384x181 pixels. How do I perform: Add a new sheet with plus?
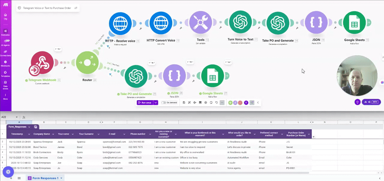pos(11,178)
